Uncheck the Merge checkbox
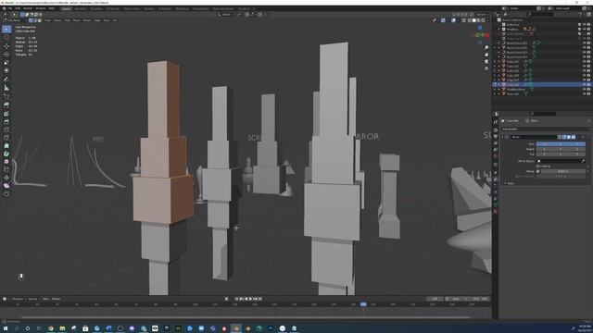This screenshot has height=333, width=593. click(x=538, y=171)
